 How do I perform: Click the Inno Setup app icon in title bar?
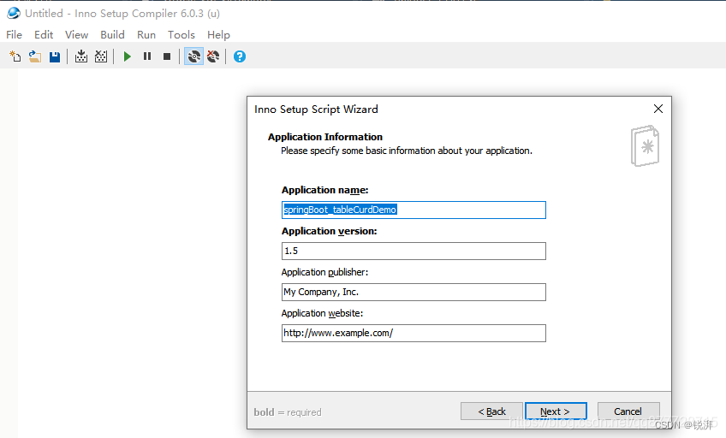click(14, 13)
